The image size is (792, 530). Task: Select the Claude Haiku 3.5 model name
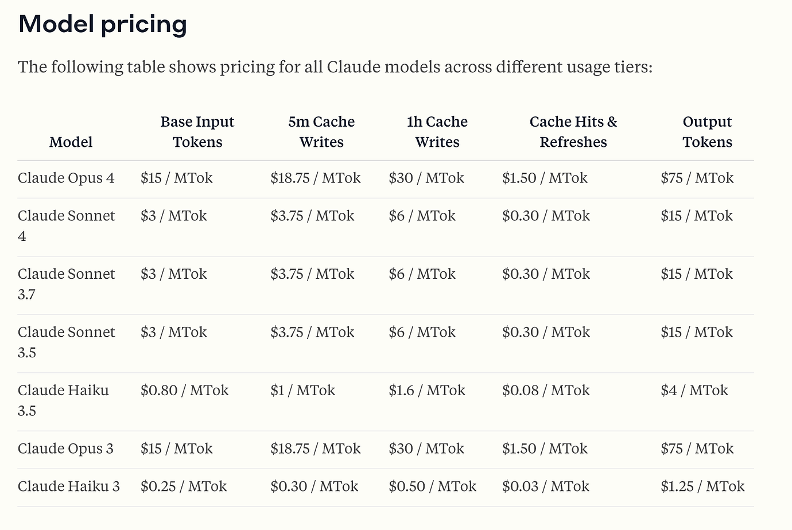pos(63,400)
